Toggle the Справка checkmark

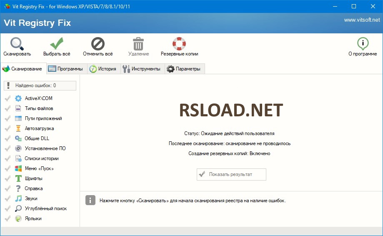tap(8, 188)
